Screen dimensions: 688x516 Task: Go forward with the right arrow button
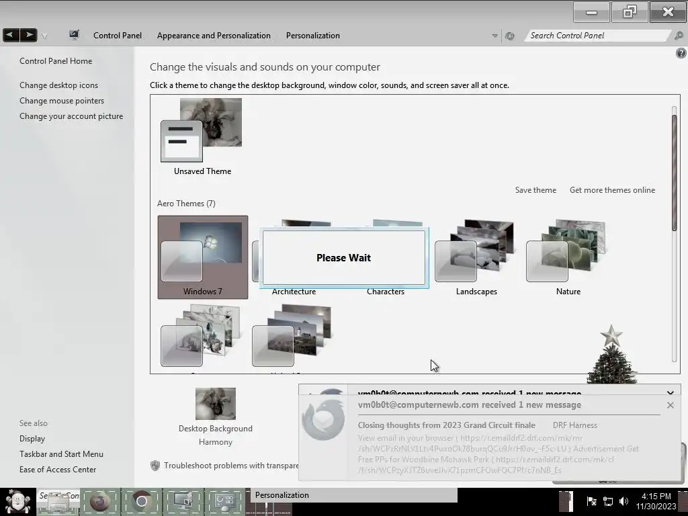click(x=28, y=35)
